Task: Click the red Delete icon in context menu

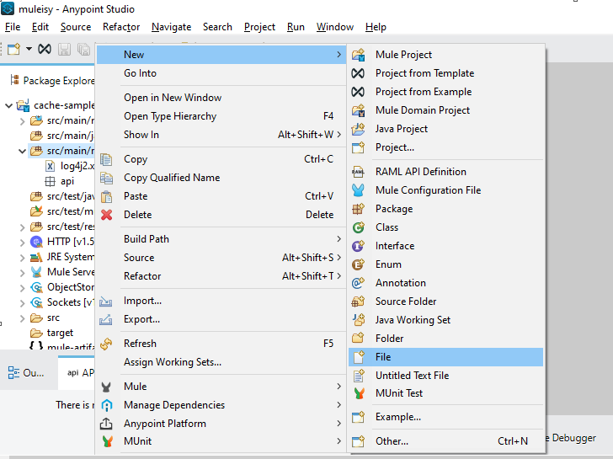Action: click(106, 215)
